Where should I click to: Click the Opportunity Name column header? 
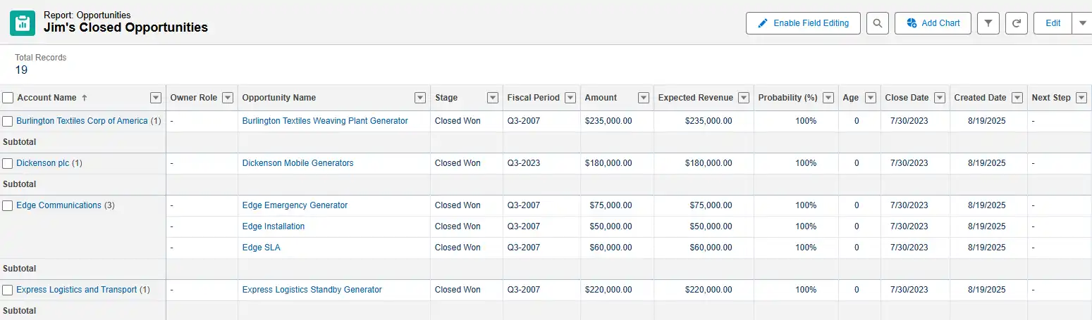279,98
